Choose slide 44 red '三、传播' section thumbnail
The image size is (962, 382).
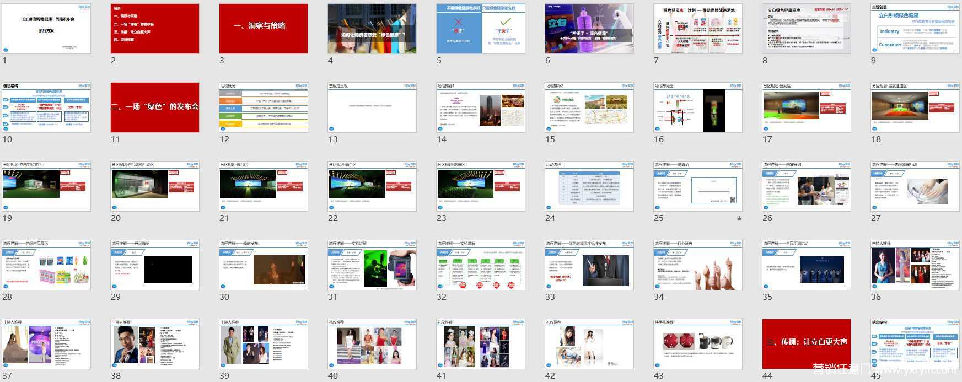click(x=807, y=344)
